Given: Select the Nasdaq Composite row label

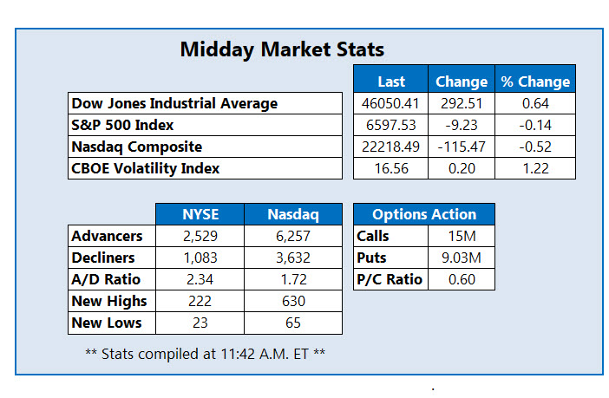Looking at the screenshot, I should click(137, 147).
